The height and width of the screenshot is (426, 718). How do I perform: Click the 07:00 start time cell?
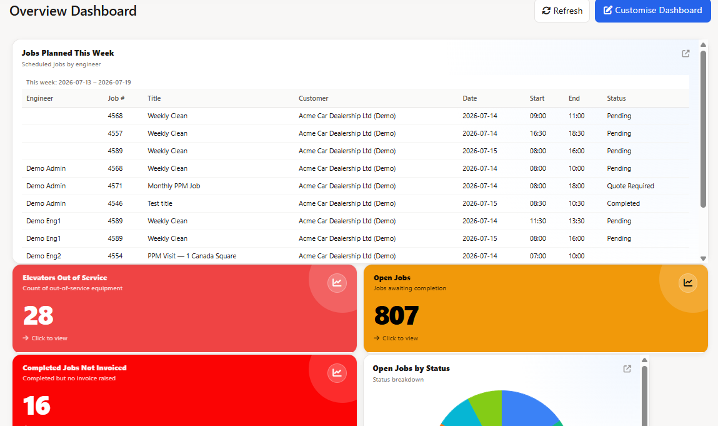pos(538,256)
